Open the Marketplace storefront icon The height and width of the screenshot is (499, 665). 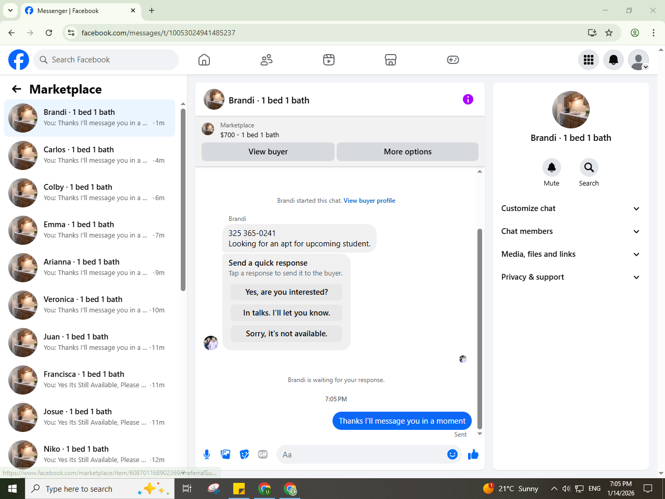click(391, 60)
